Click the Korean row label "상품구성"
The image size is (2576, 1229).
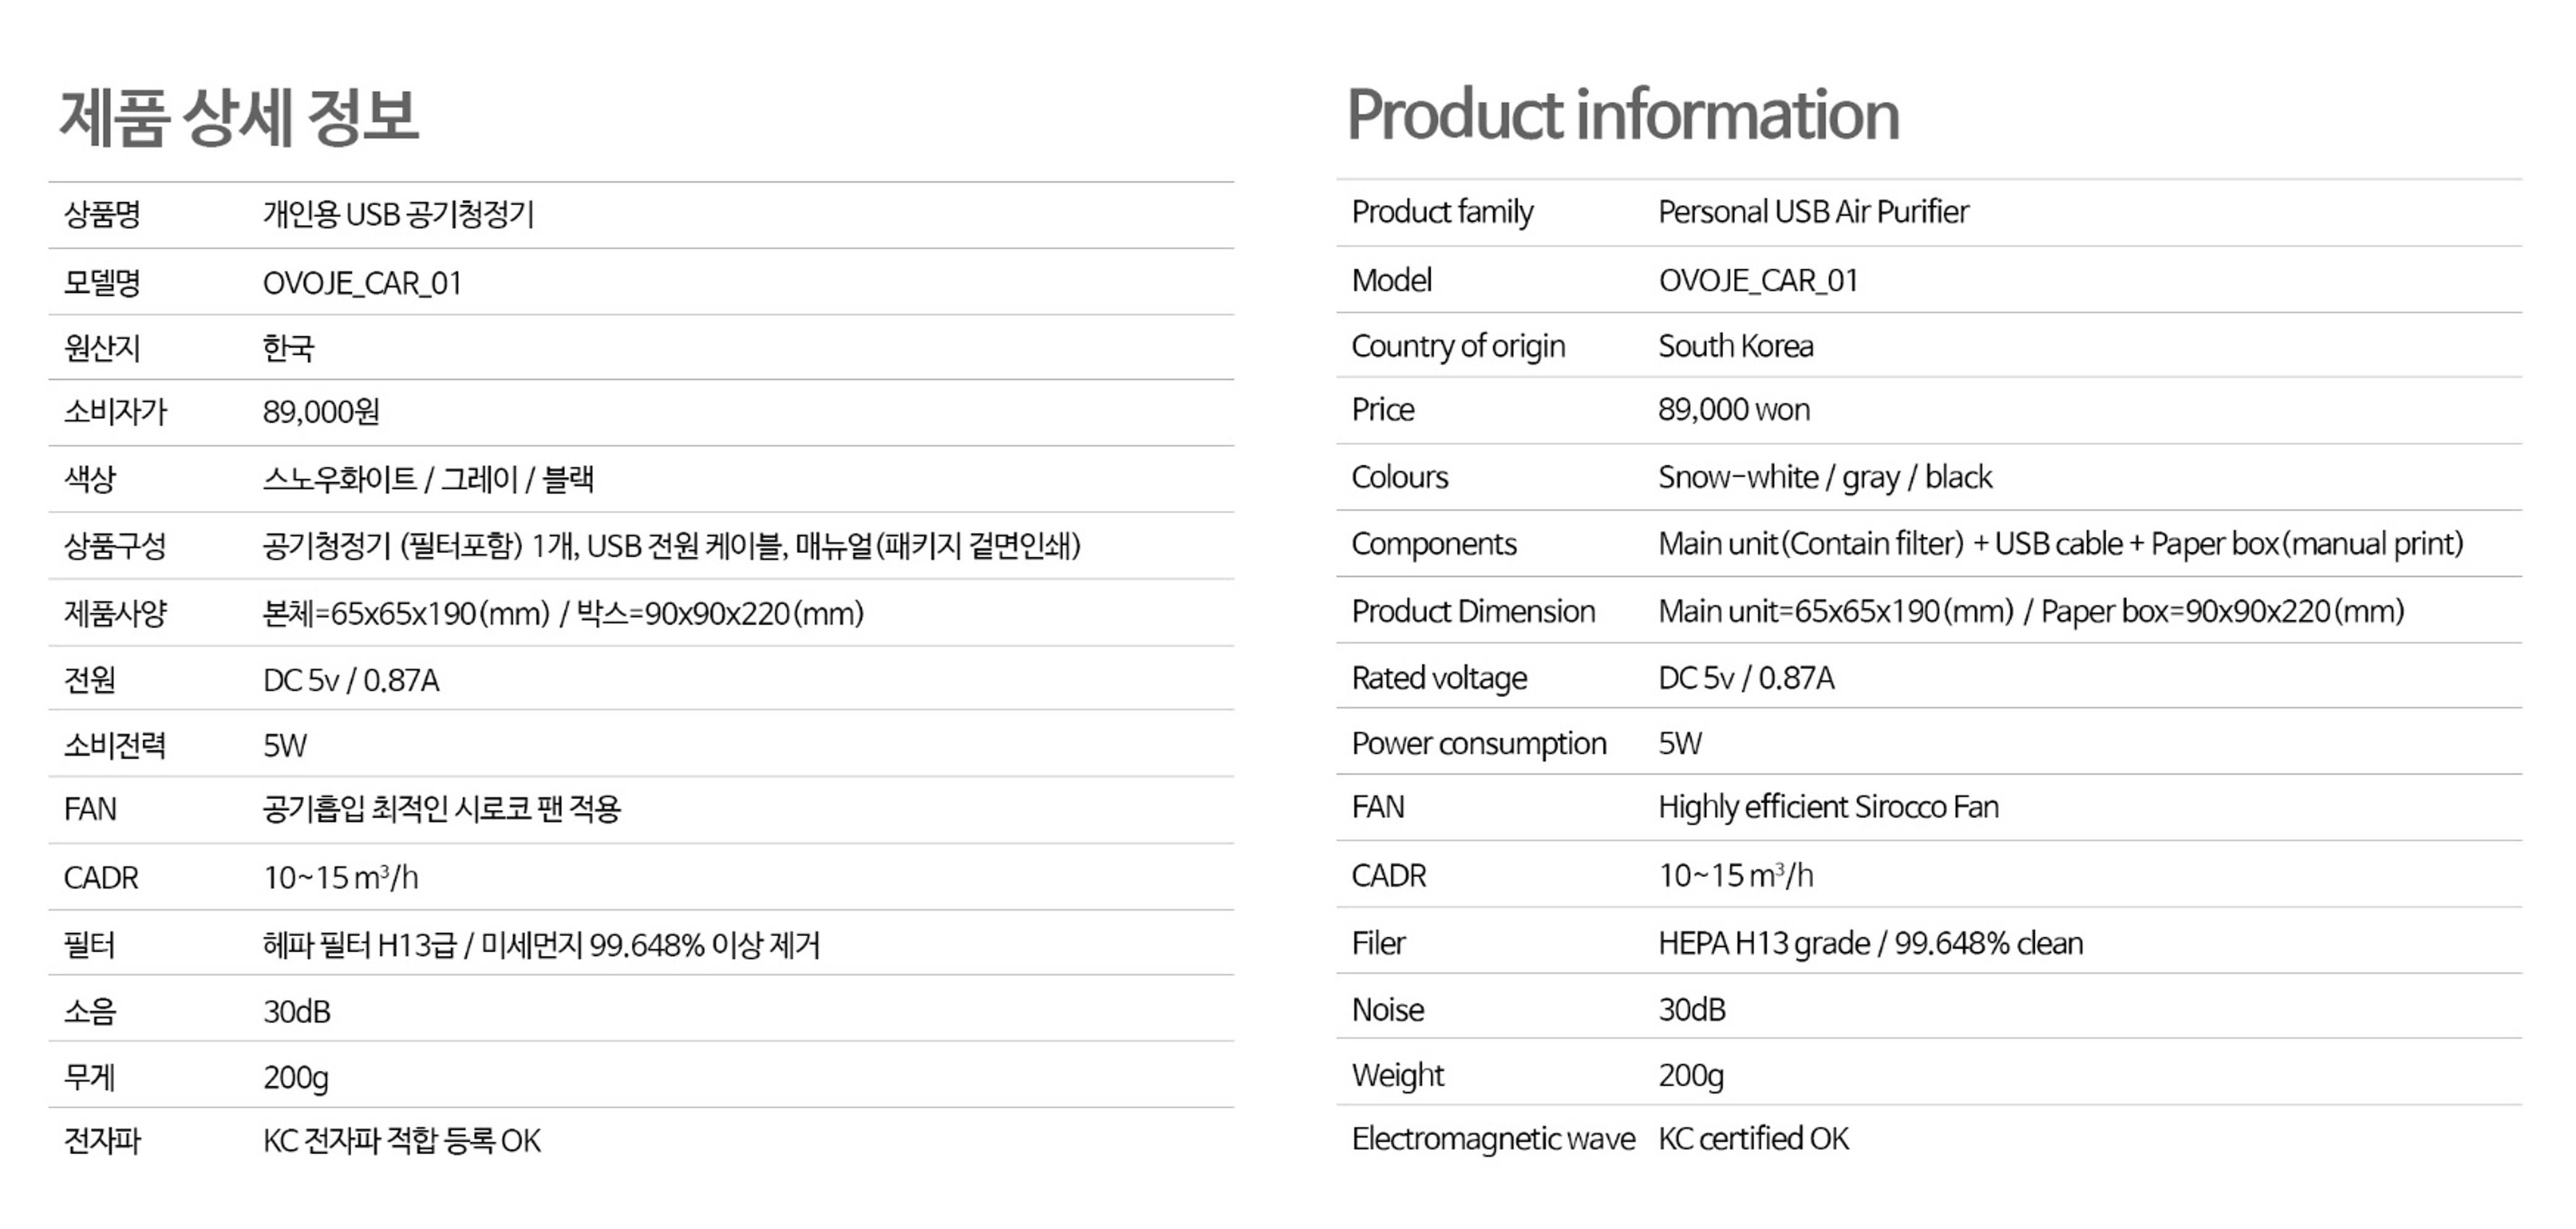(x=114, y=546)
